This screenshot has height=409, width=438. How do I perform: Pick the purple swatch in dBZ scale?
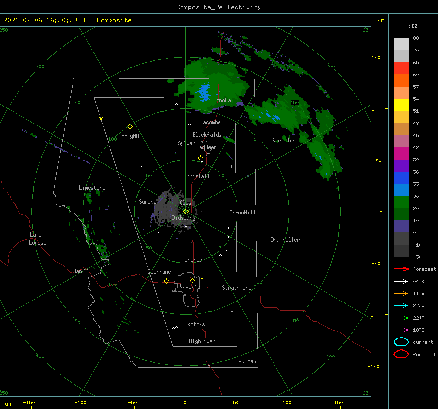(x=401, y=166)
